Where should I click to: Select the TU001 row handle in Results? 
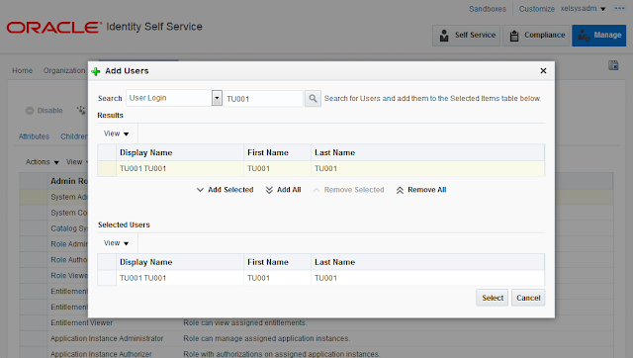click(x=107, y=169)
